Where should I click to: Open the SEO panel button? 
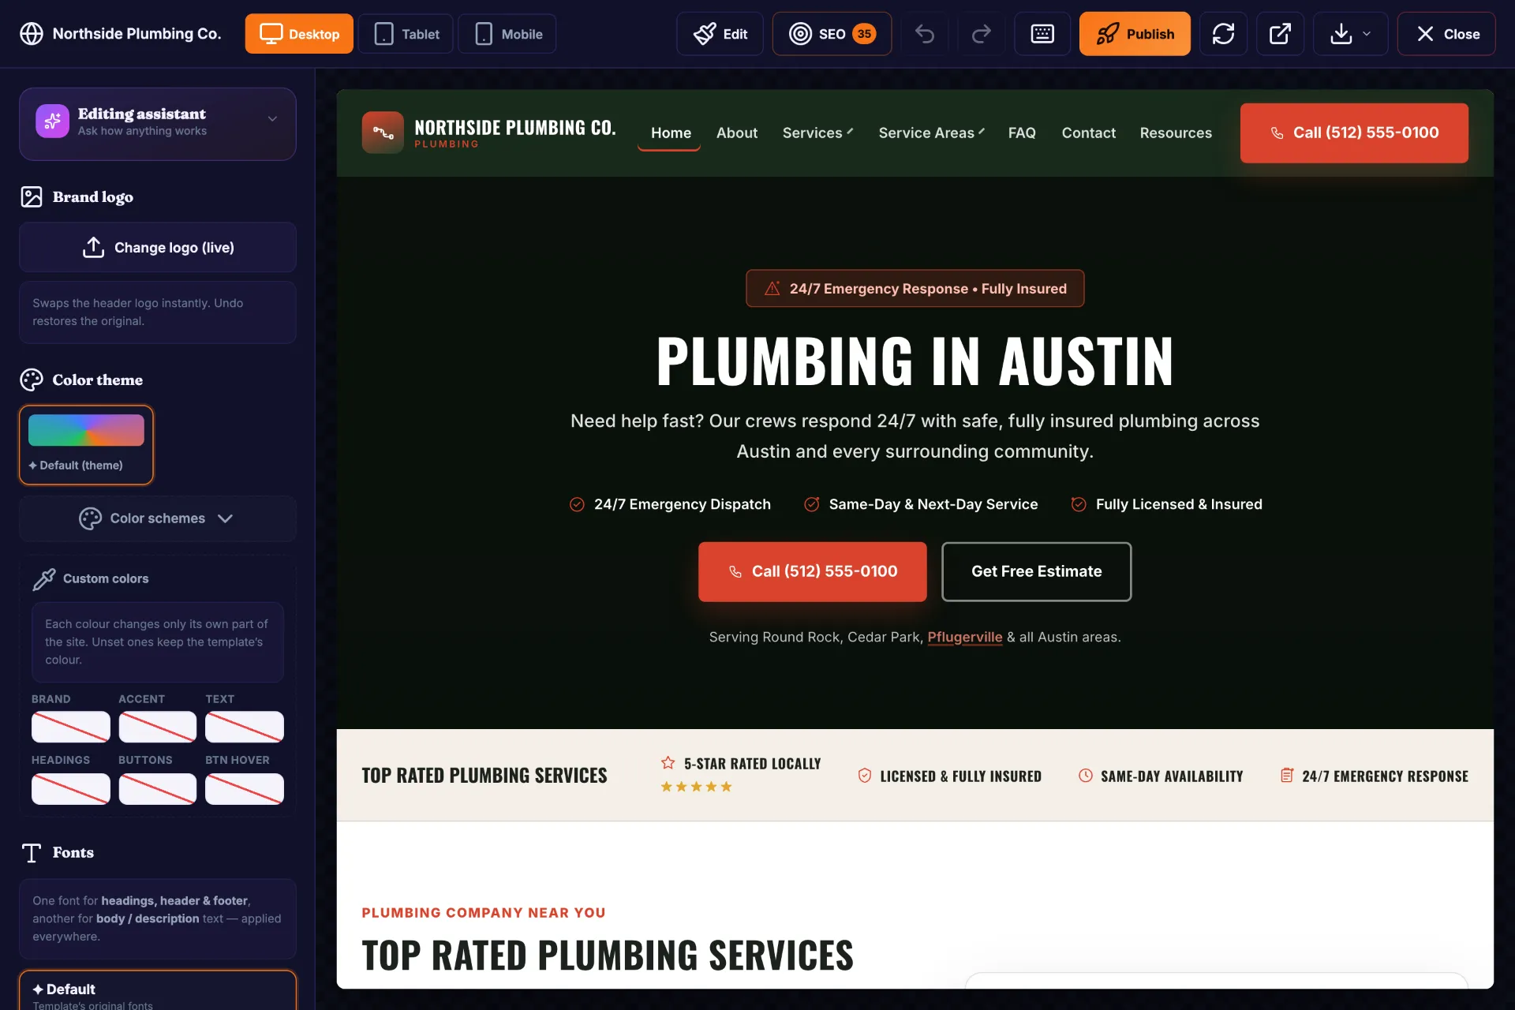832,34
